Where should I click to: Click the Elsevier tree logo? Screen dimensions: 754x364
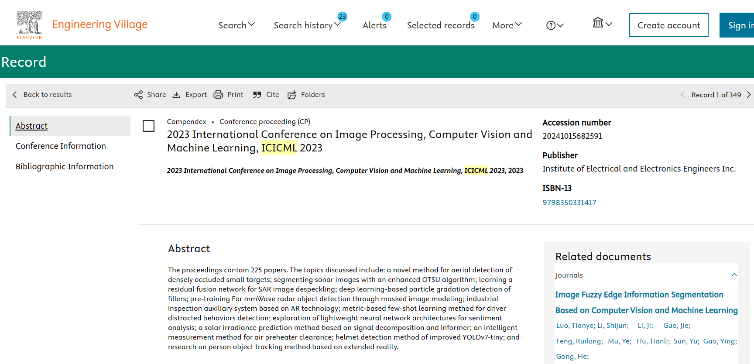coord(29,25)
